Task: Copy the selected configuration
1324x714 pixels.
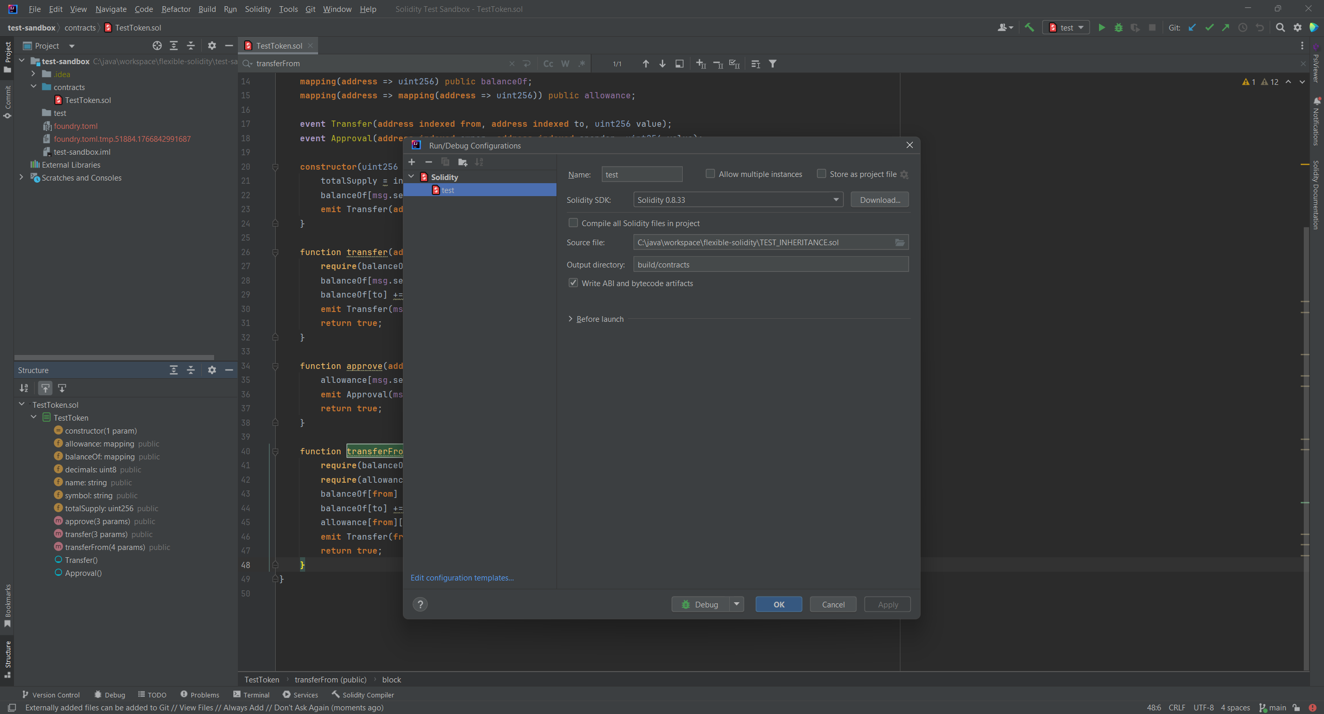Action: click(445, 162)
